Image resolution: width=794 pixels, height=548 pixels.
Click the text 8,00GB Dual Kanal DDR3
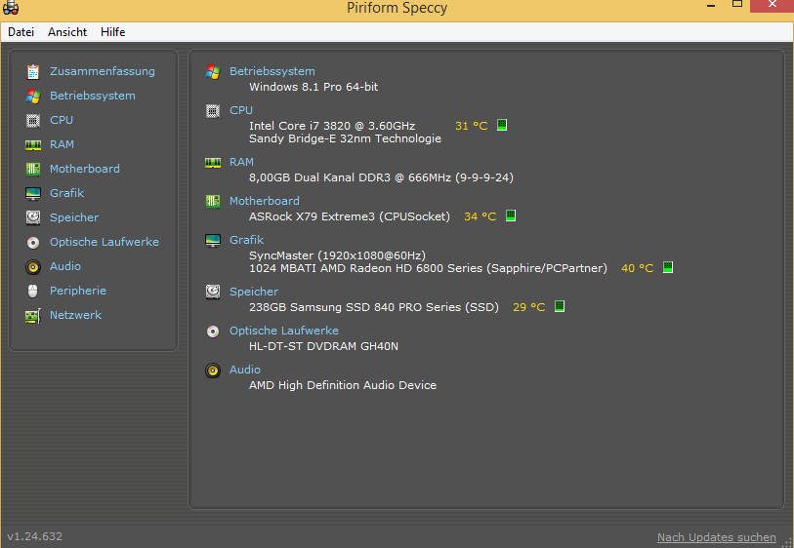tap(319, 177)
